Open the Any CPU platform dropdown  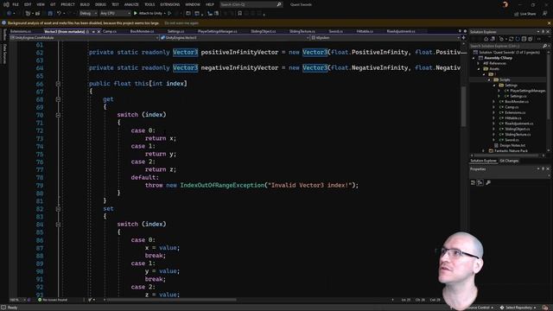[115, 14]
